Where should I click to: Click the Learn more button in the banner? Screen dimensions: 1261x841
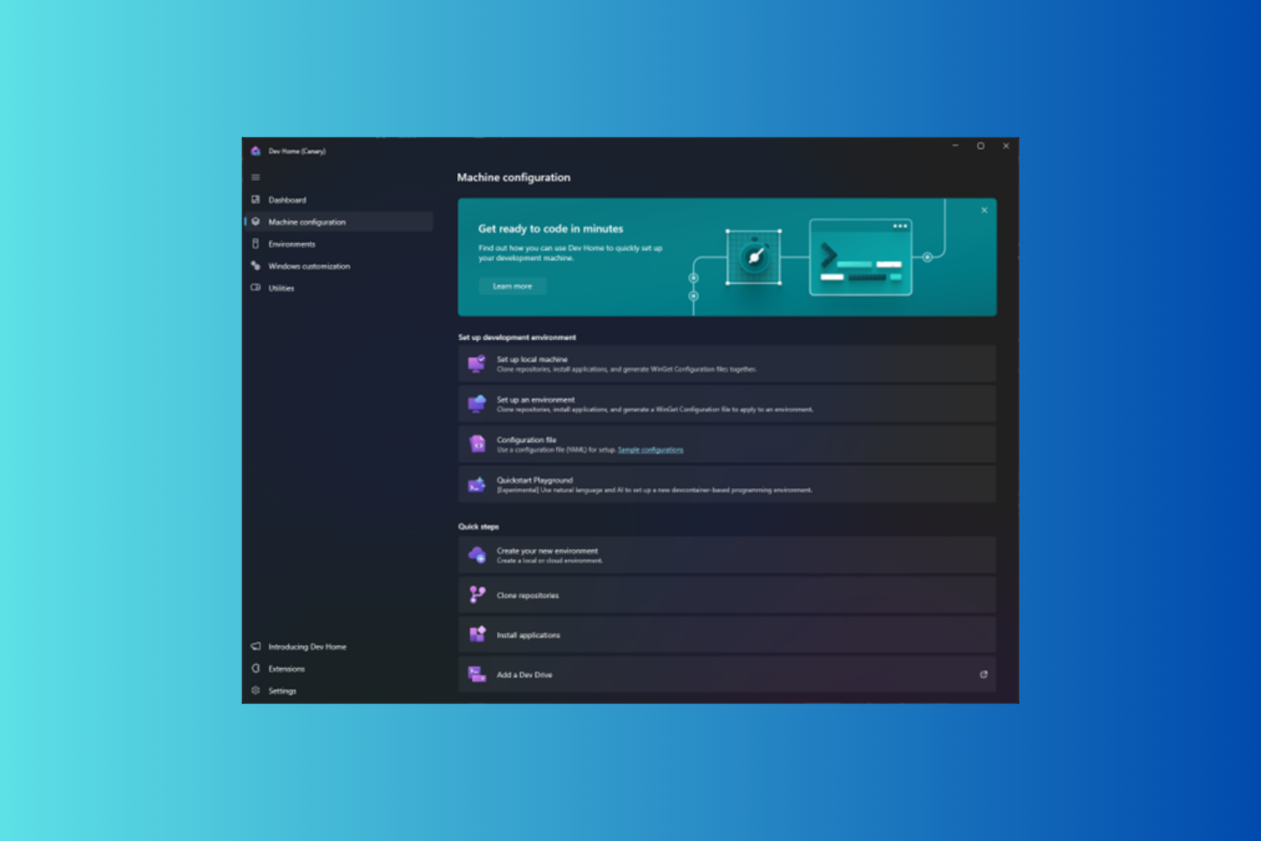pos(512,286)
